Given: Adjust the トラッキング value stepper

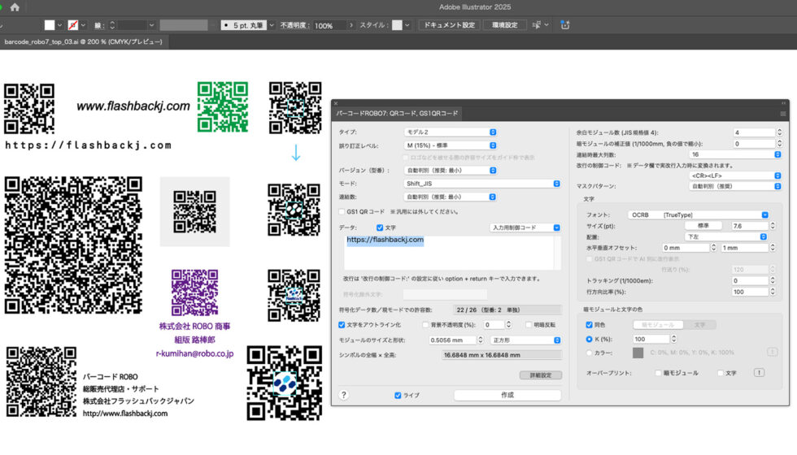Looking at the screenshot, I should 773,280.
